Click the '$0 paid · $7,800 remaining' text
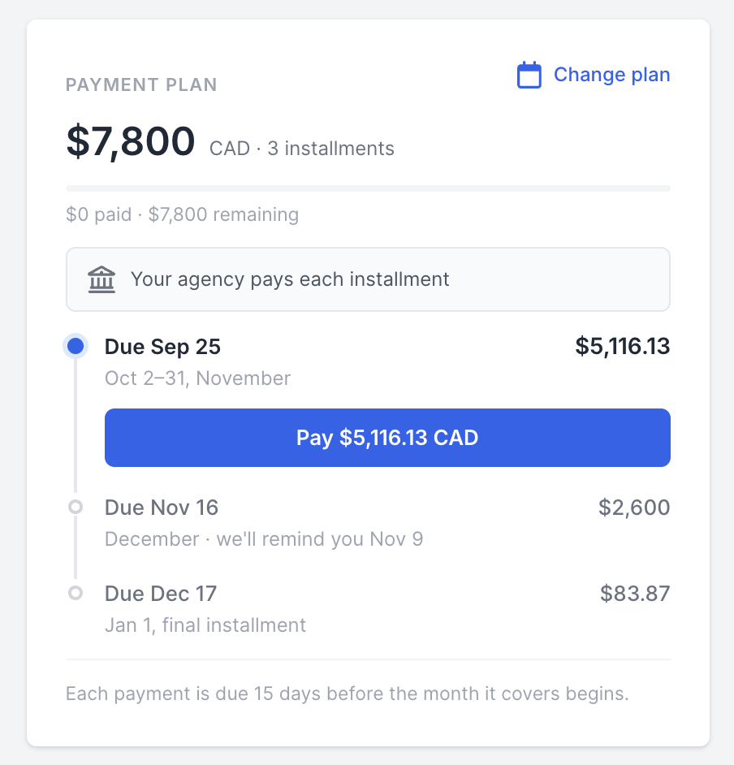Screen dimensions: 734x765 coord(183,214)
